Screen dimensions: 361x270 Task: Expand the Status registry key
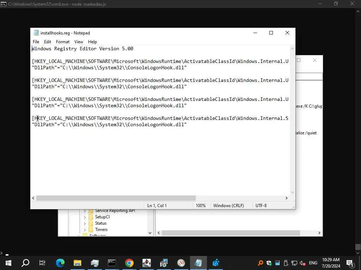pyautogui.click(x=85, y=223)
